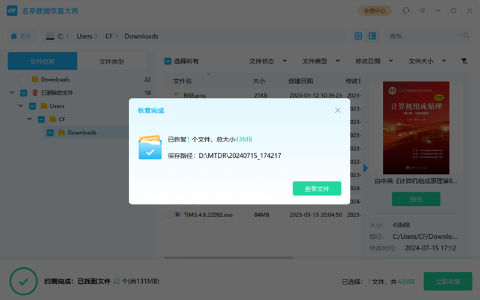Collapse the 已删除的文件 tree node
Screen dimensions: 480x300
11,92
